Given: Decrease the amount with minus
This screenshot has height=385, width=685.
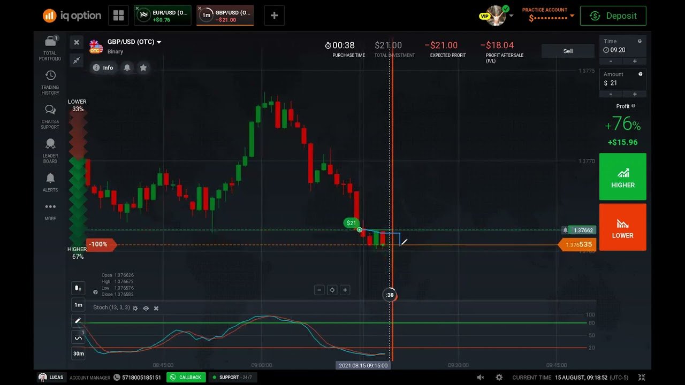Looking at the screenshot, I should [611, 94].
